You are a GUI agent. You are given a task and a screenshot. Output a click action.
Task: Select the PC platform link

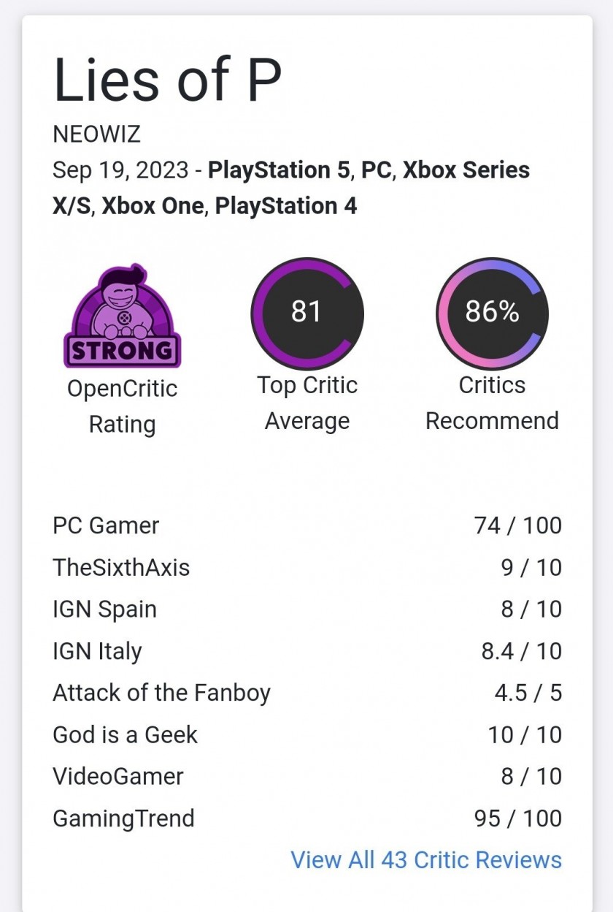(377, 170)
